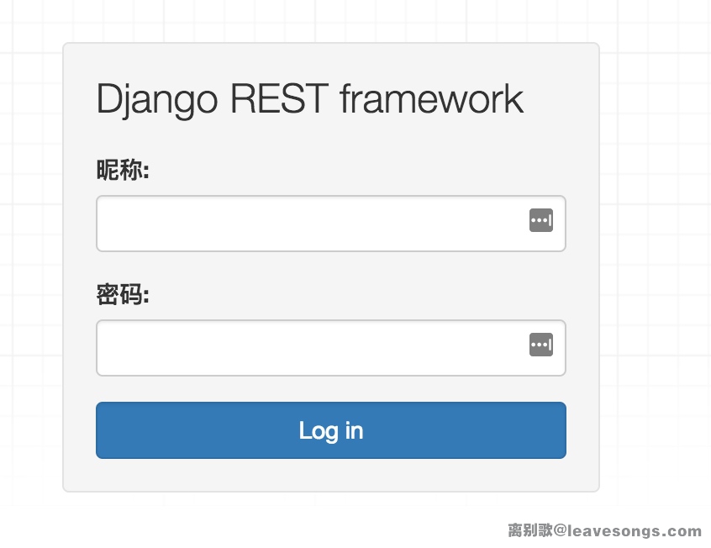Open autofill from the nickname field's icon
Viewport: 711px width, 548px height.
tap(541, 221)
